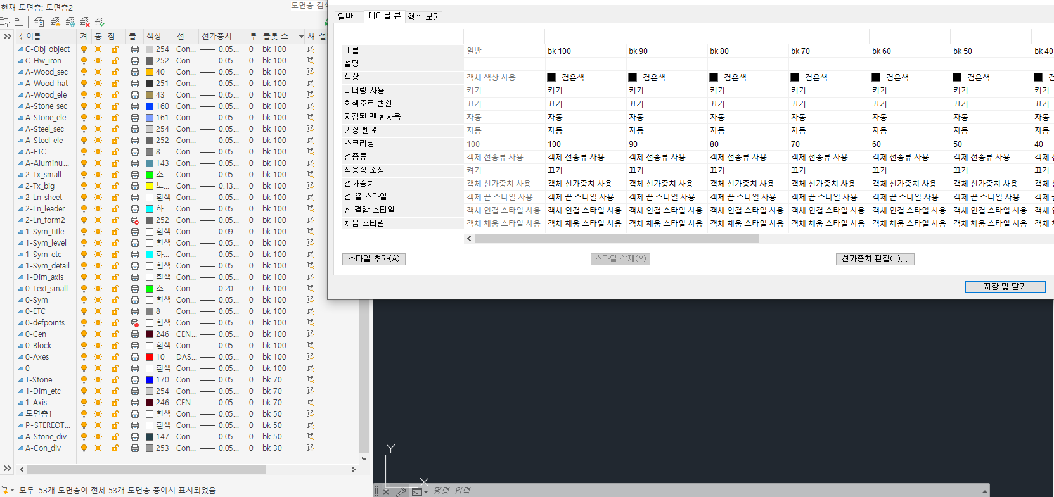1054x497 pixels.
Task: Click new layer frozen in viewports icon
Action: pos(70,22)
